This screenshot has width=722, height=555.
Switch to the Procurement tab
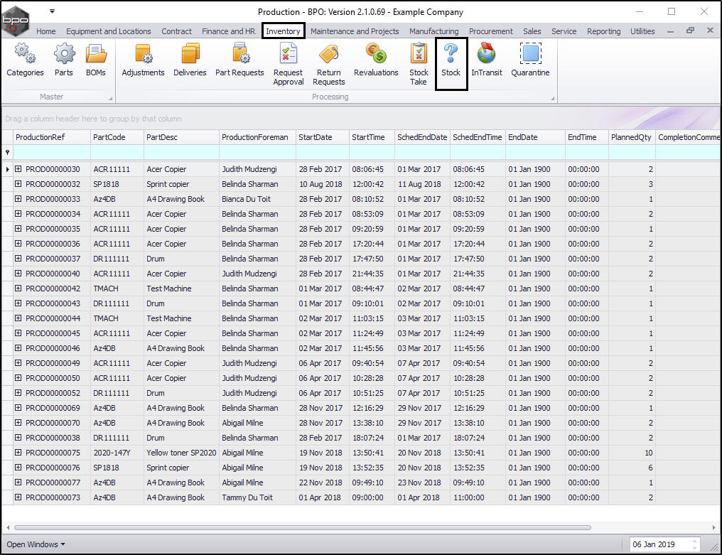point(490,31)
